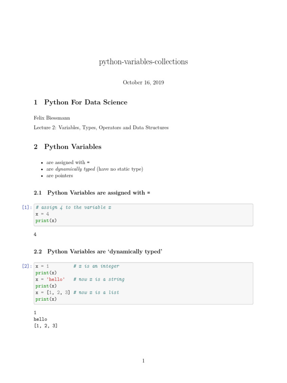Image resolution: width=287 pixels, height=383 pixels.
Task: Click the bullet 'are assigned with ='
Action: [68, 163]
